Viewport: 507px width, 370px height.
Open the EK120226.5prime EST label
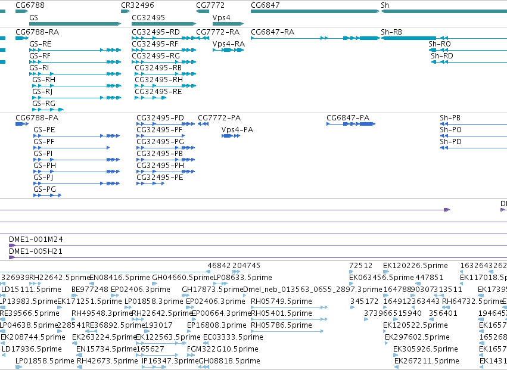click(415, 266)
